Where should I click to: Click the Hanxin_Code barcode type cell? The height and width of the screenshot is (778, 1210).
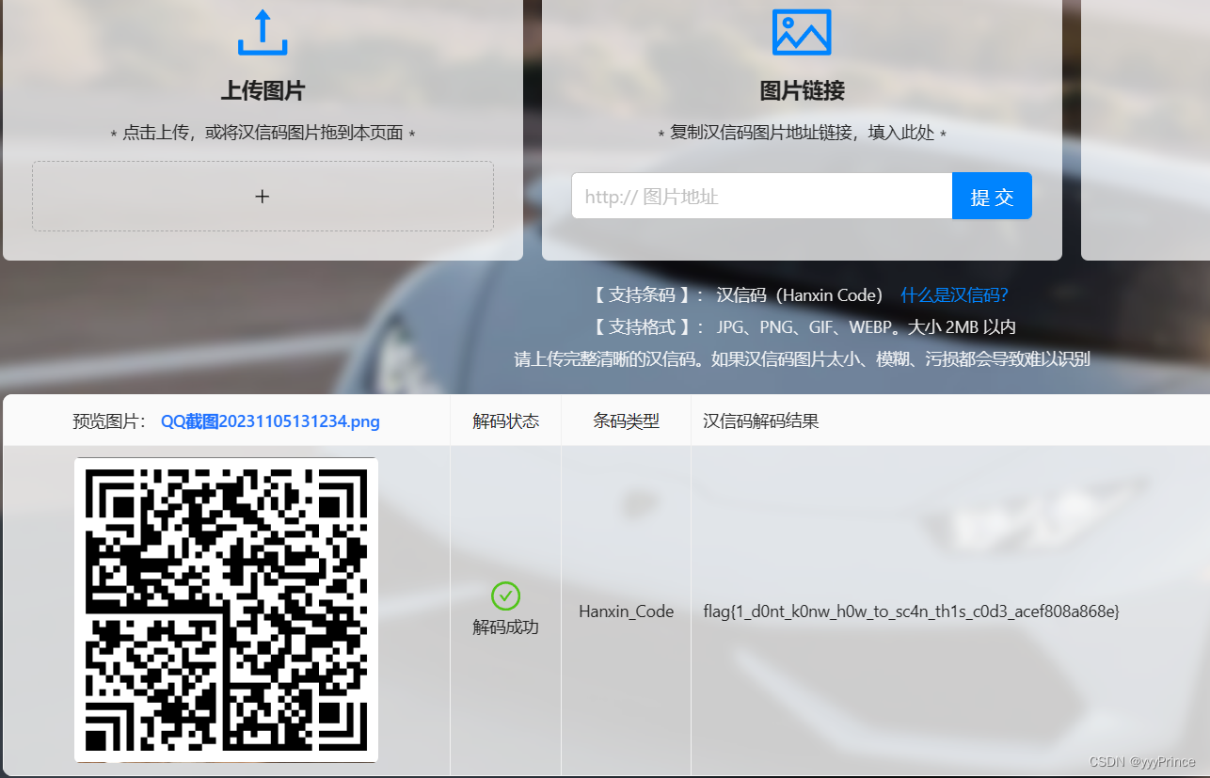pos(626,611)
